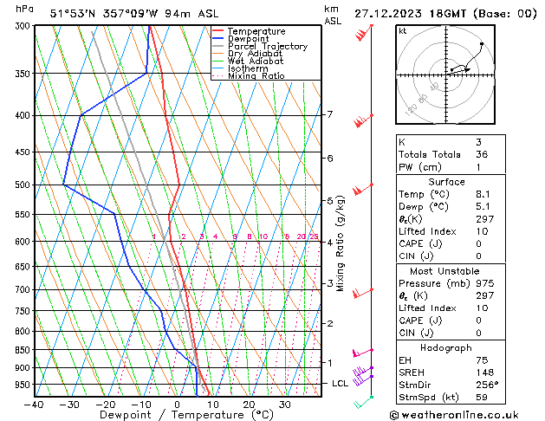Click the 500 hPa pressure axis label
The width and height of the screenshot is (545, 421).
[x=23, y=185]
